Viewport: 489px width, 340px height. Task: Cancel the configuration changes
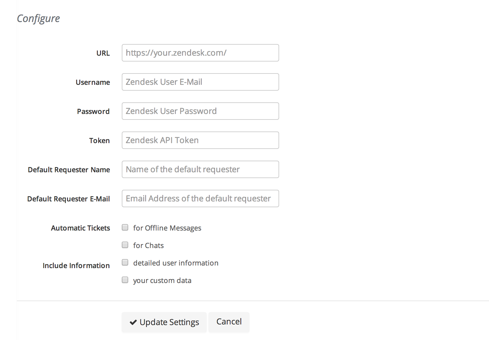tap(229, 322)
